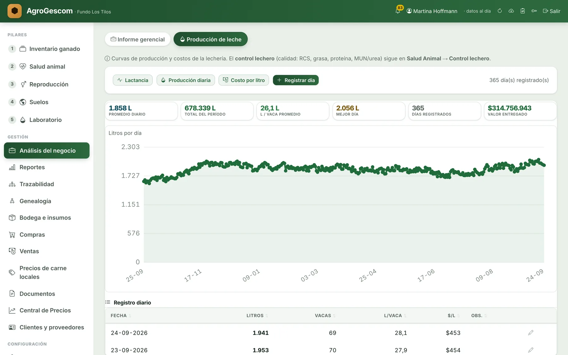
Task: Open Ventas in the sidebar
Action: 47,251
